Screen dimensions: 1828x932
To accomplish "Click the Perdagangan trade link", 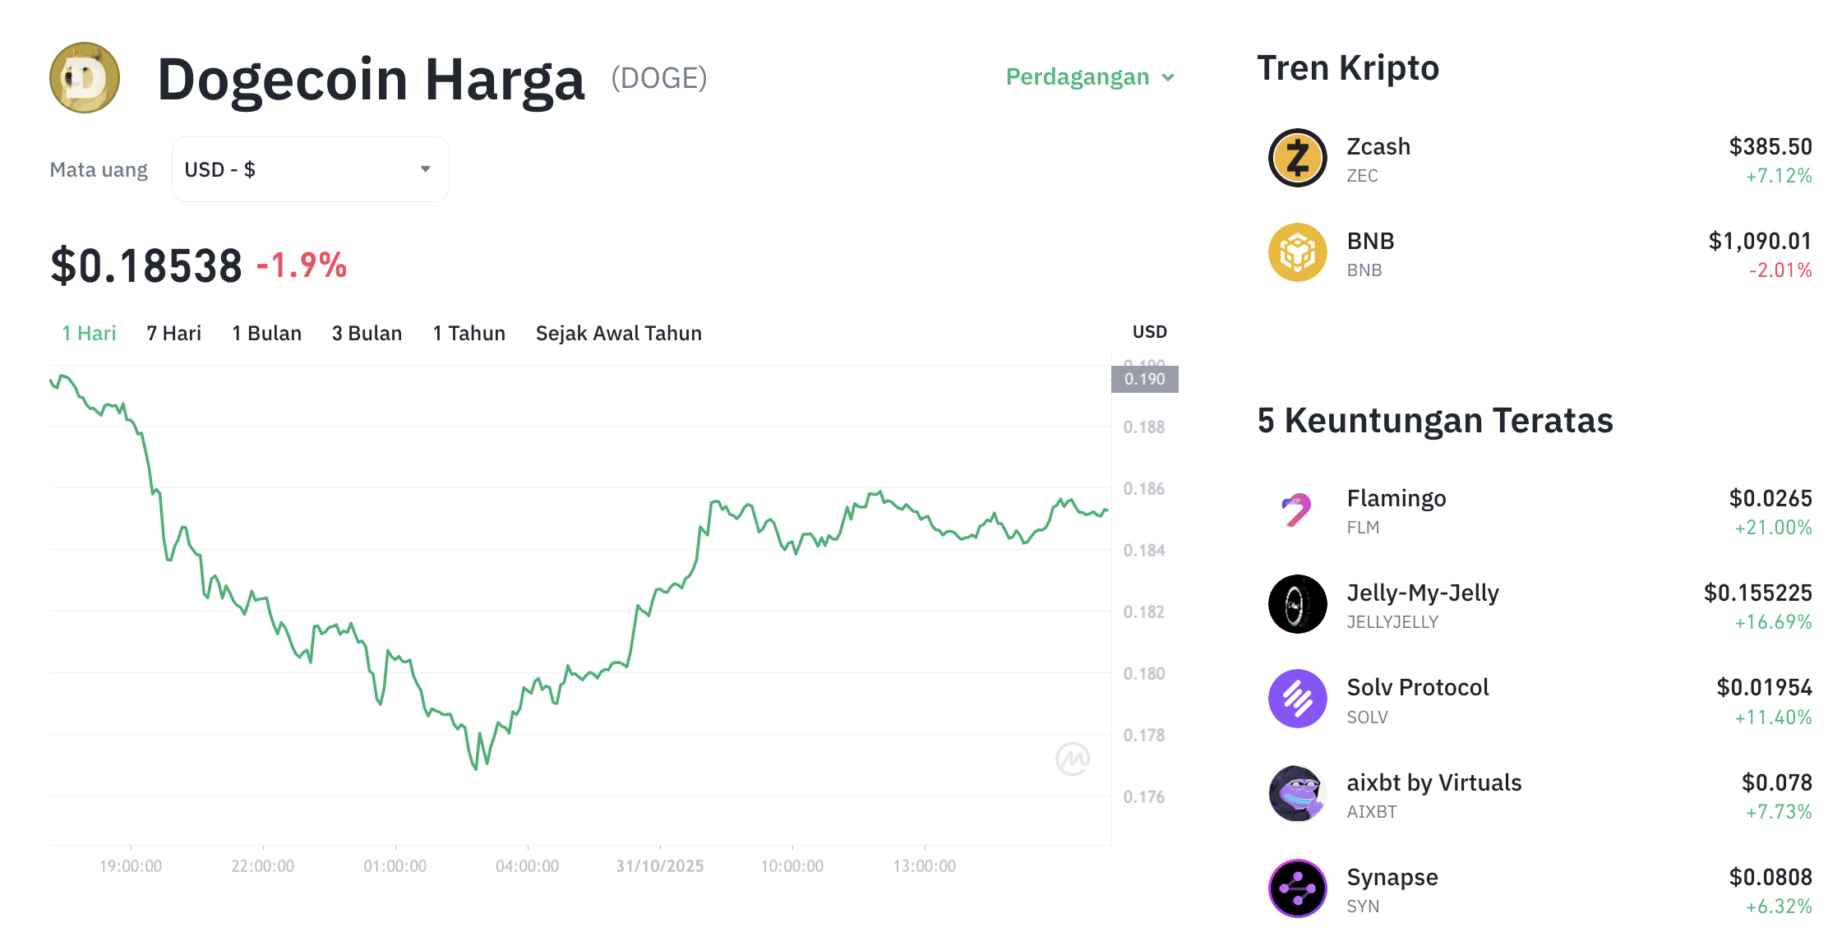I will click(x=1078, y=76).
